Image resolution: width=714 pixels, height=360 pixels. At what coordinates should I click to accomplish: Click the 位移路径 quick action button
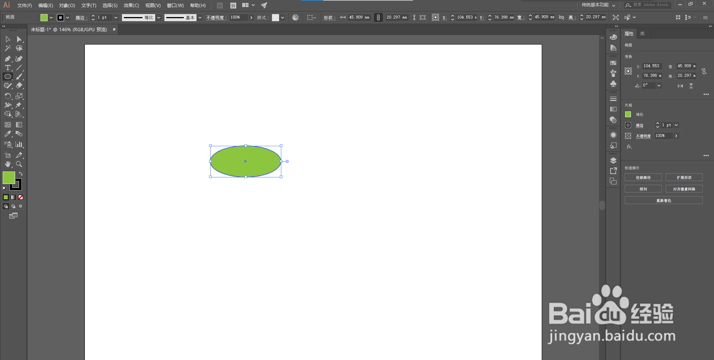643,177
